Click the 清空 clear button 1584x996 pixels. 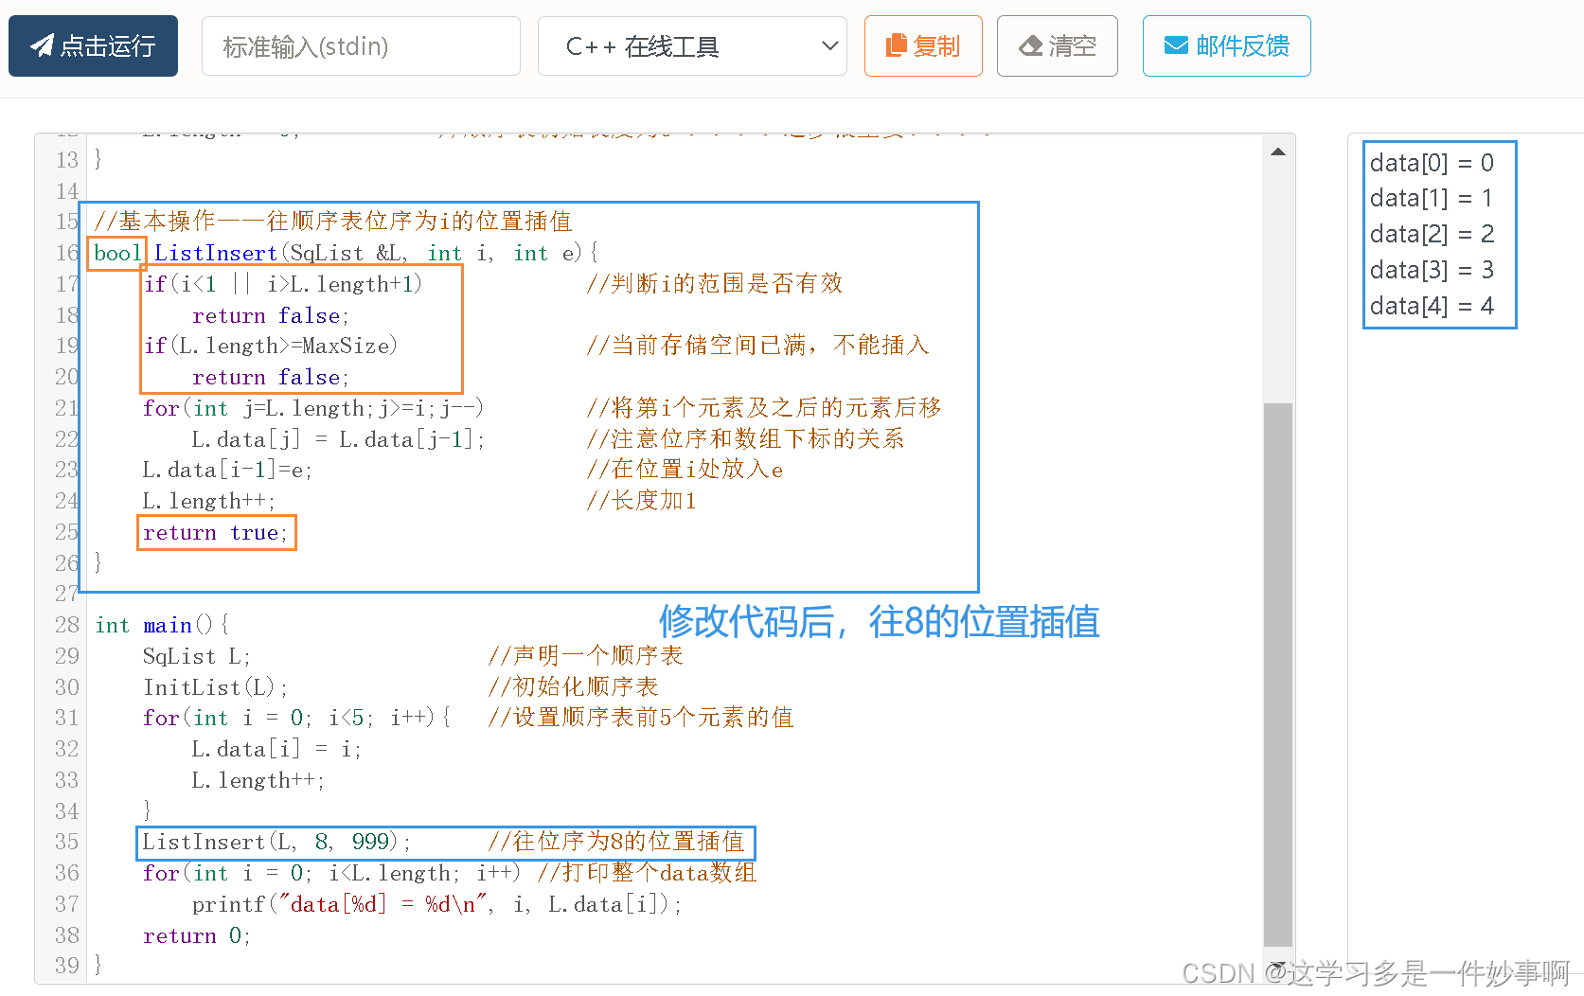pos(1058,45)
